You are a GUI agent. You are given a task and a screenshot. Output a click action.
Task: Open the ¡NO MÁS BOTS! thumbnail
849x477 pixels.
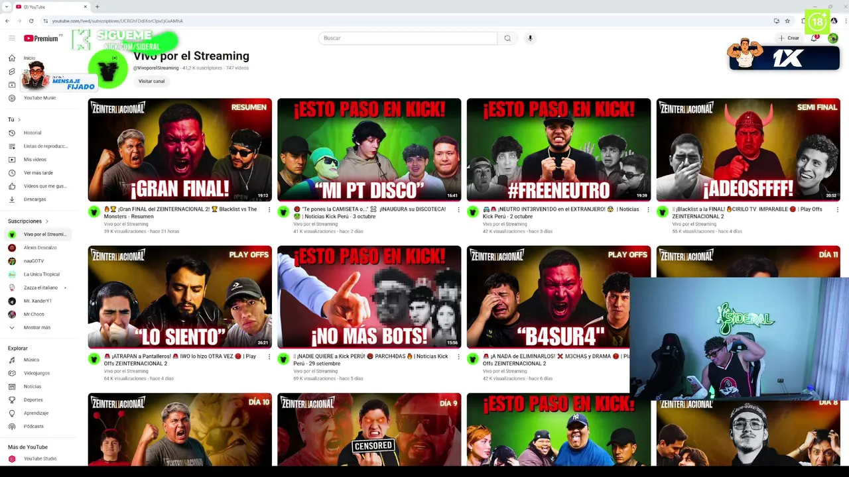click(369, 297)
